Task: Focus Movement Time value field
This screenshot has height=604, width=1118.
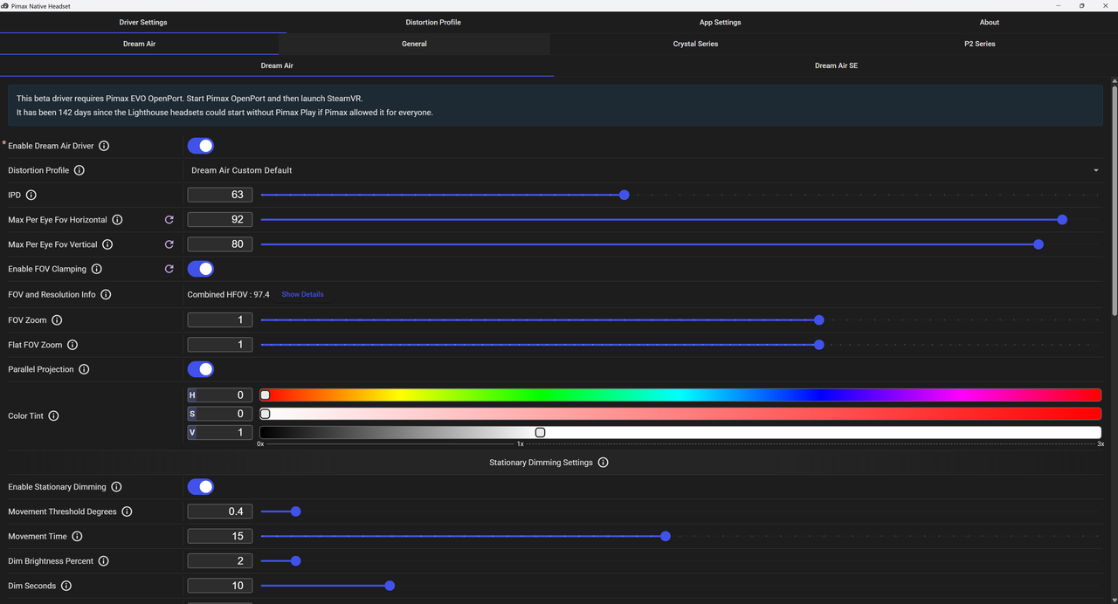Action: coord(220,536)
